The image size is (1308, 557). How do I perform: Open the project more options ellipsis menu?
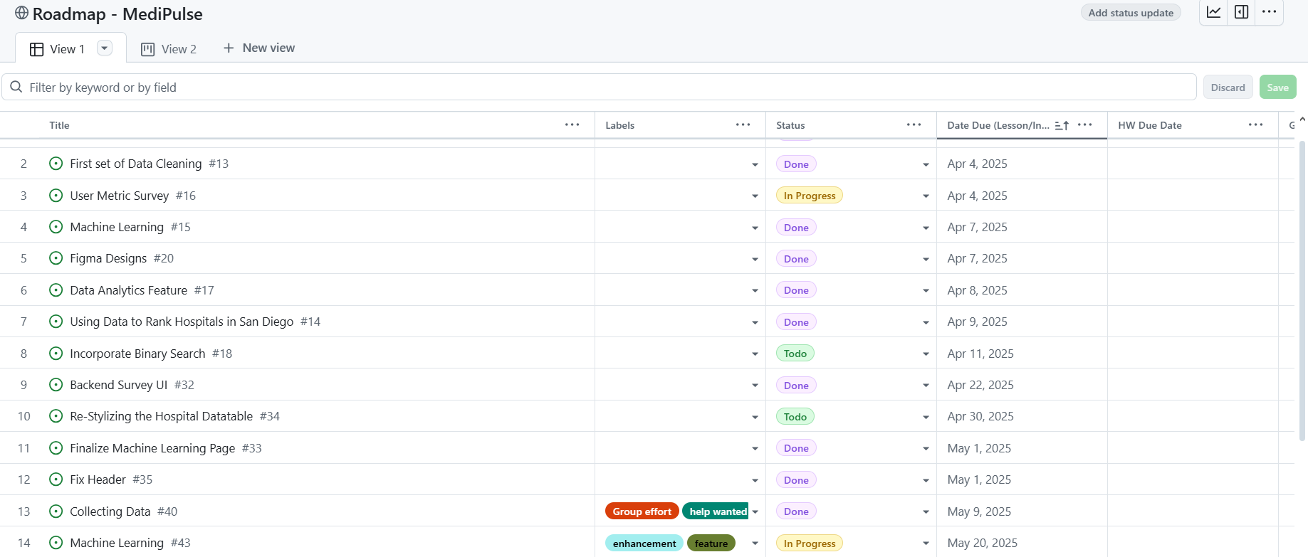1270,12
